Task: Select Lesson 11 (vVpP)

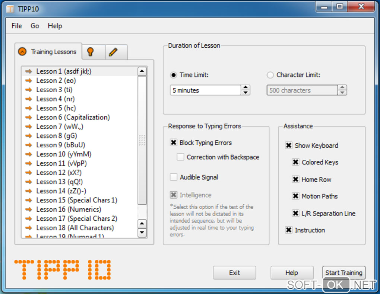Action: (x=79, y=163)
